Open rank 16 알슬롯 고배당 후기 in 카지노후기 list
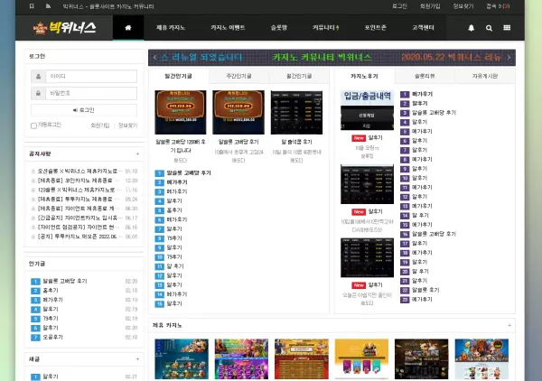This screenshot has height=381, width=542. coord(434,234)
